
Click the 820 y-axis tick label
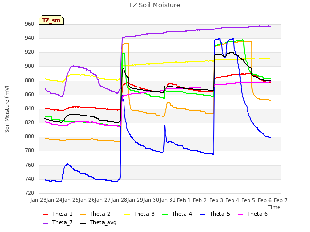[x=30, y=123]
